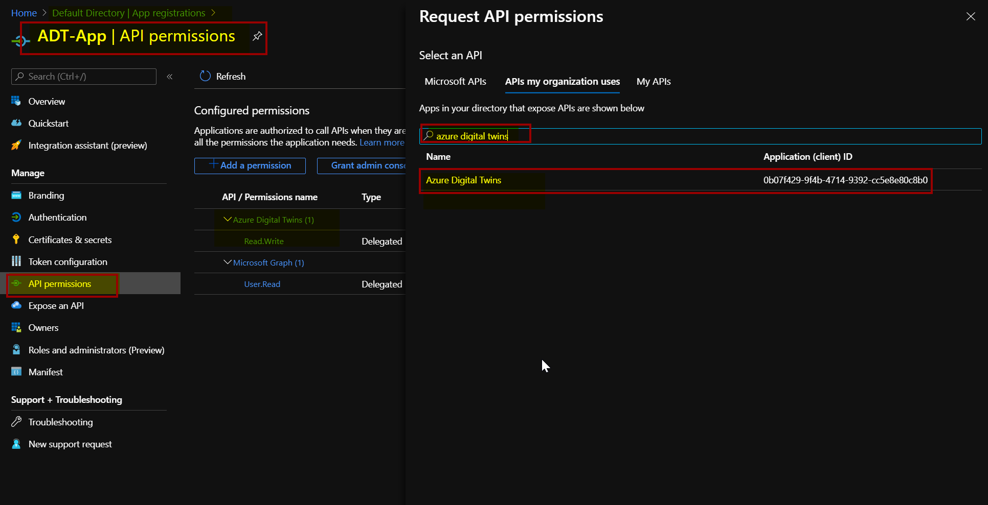Open the Authentication menu item
988x505 pixels.
[x=57, y=217]
